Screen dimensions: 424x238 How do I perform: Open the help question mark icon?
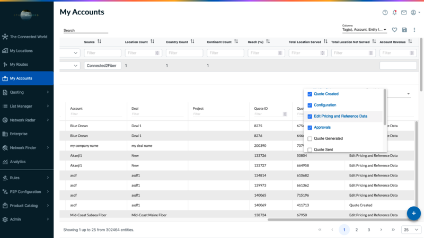pos(385,12)
